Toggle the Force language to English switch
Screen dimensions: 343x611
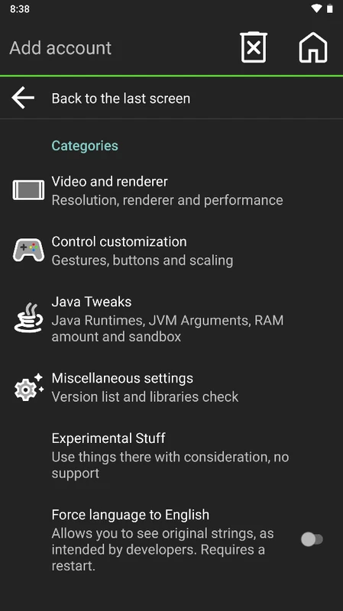tap(312, 539)
